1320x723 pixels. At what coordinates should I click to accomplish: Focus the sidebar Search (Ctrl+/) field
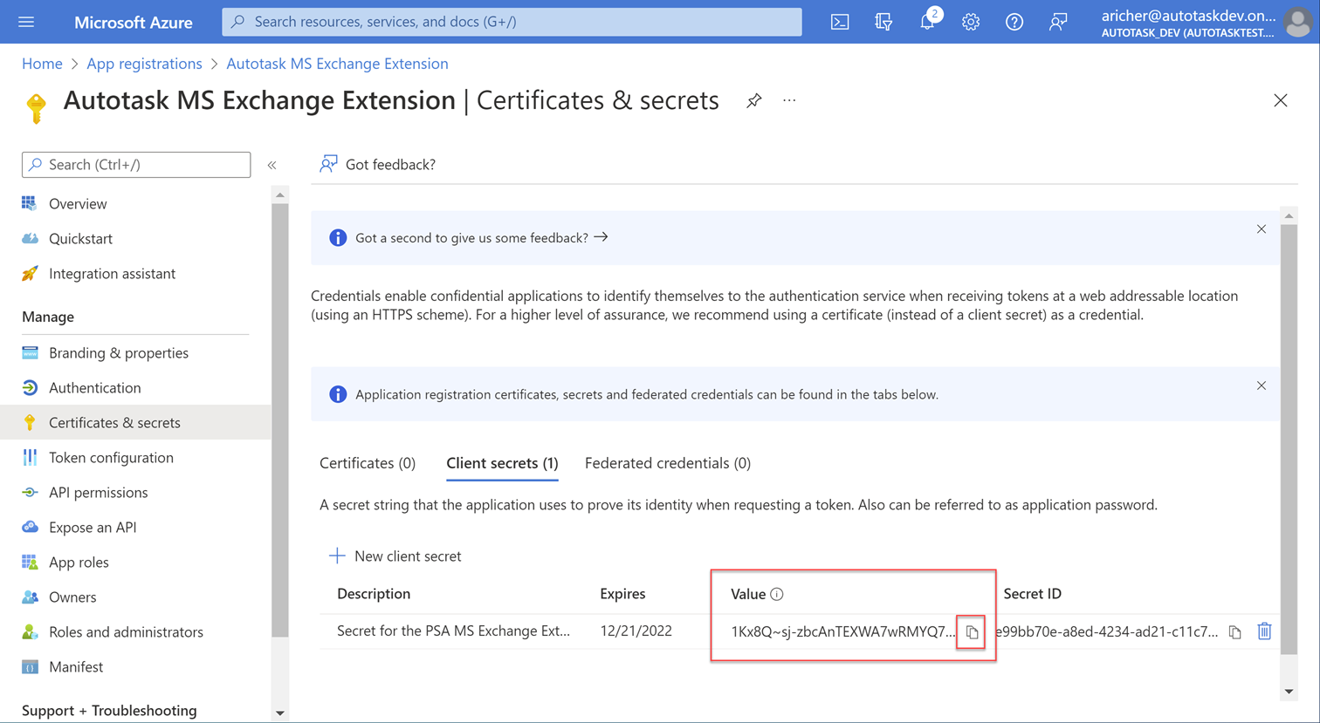pos(136,165)
